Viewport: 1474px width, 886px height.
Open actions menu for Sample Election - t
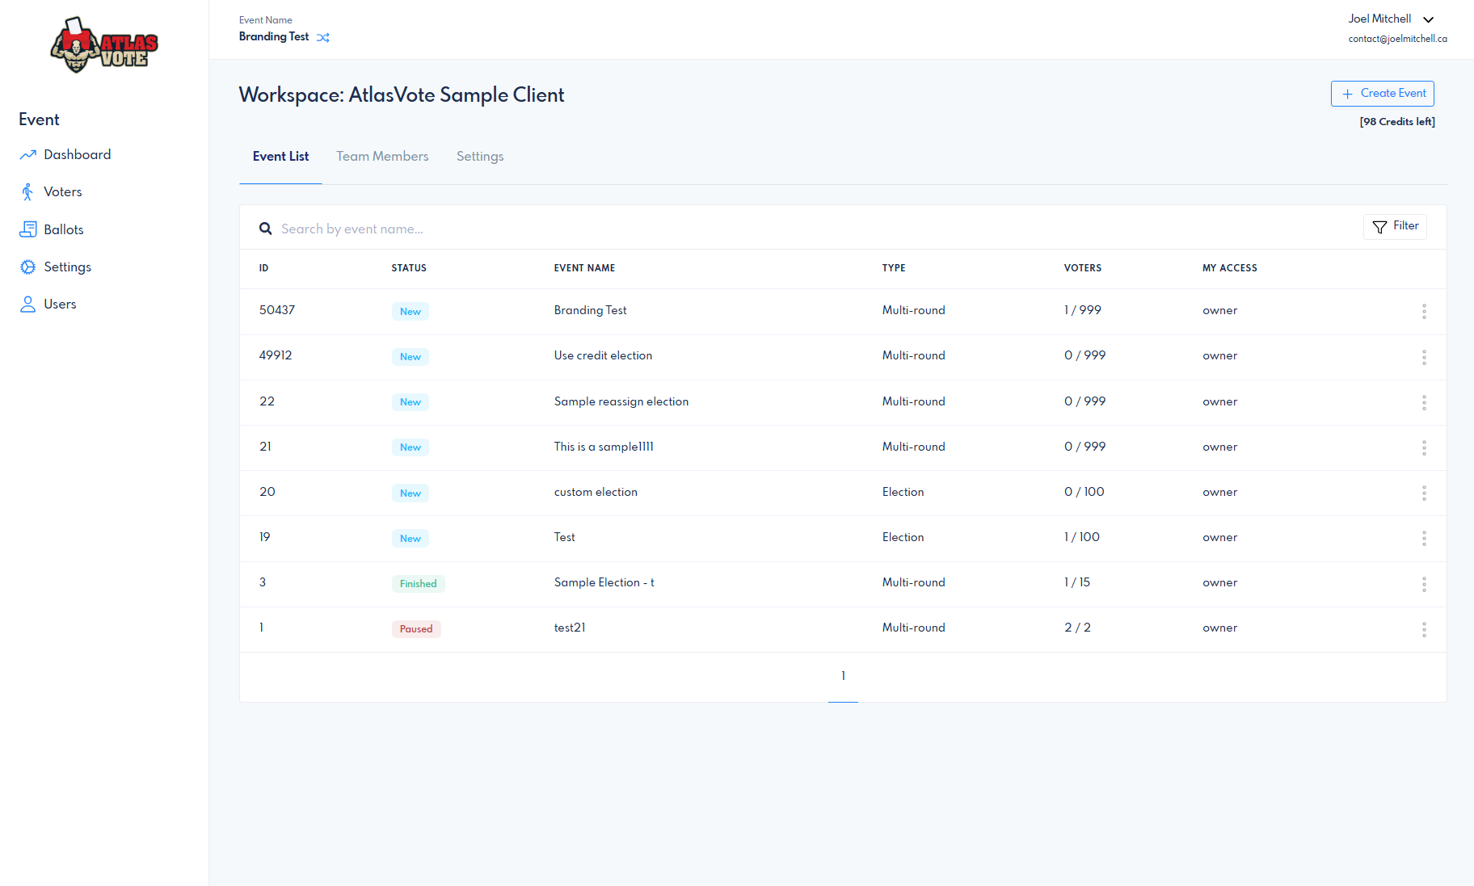click(x=1424, y=584)
